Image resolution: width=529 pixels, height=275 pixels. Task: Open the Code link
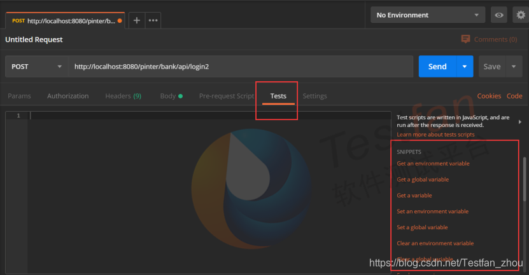pos(514,96)
